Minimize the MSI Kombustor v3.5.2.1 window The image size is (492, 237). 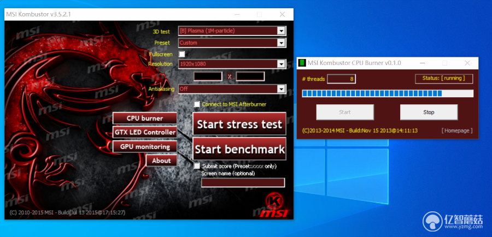[238, 14]
